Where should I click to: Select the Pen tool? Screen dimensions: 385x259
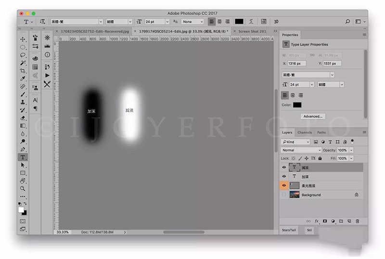point(23,149)
